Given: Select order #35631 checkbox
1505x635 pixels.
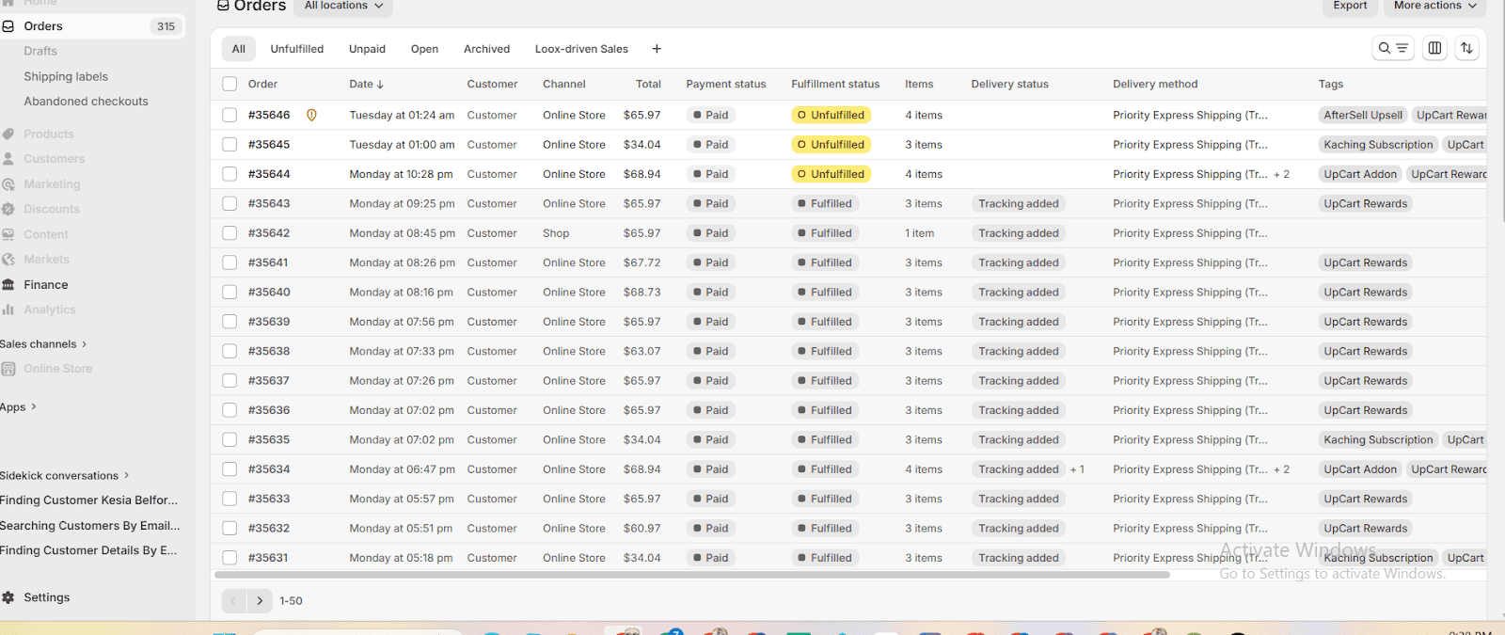Looking at the screenshot, I should pyautogui.click(x=230, y=558).
